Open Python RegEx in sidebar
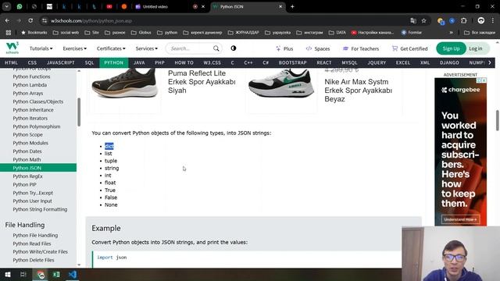 (27, 176)
